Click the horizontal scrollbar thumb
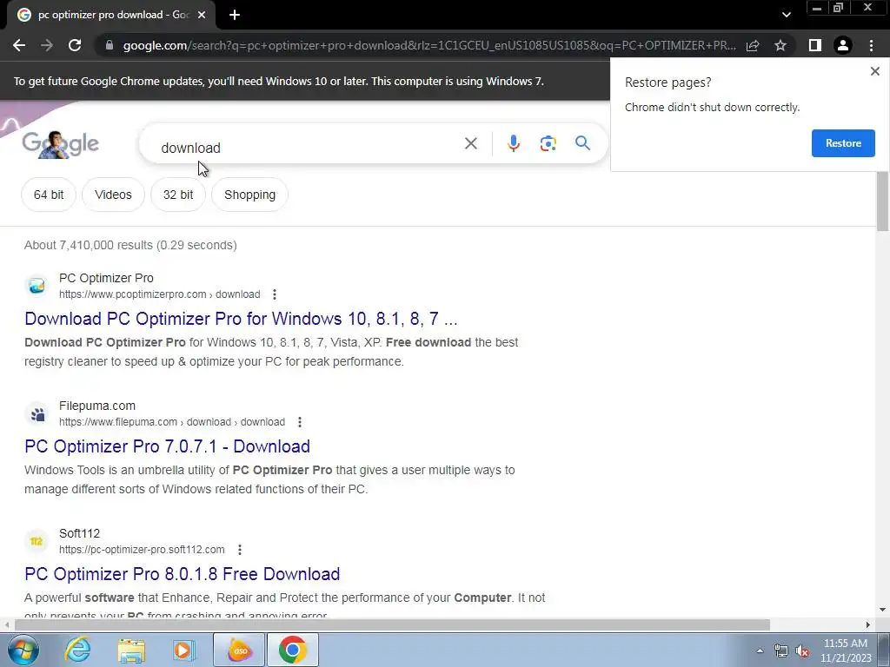890x667 pixels. point(392,624)
